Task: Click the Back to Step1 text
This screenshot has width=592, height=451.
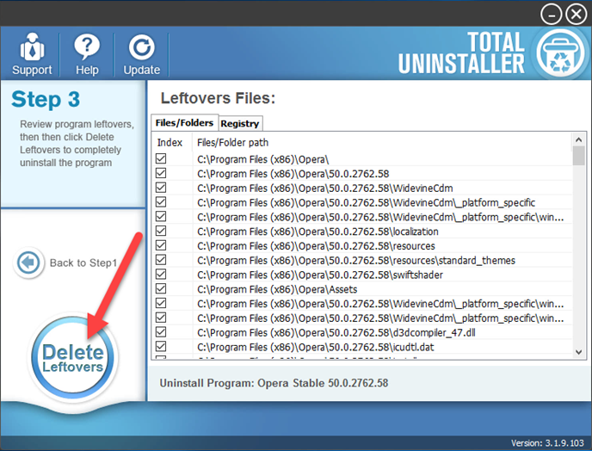Action: pyautogui.click(x=83, y=263)
